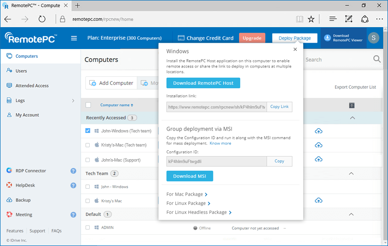Click the hamburger menu icon beside RemotePC logo
Viewport: 388px width, 246px height.
tap(74, 38)
